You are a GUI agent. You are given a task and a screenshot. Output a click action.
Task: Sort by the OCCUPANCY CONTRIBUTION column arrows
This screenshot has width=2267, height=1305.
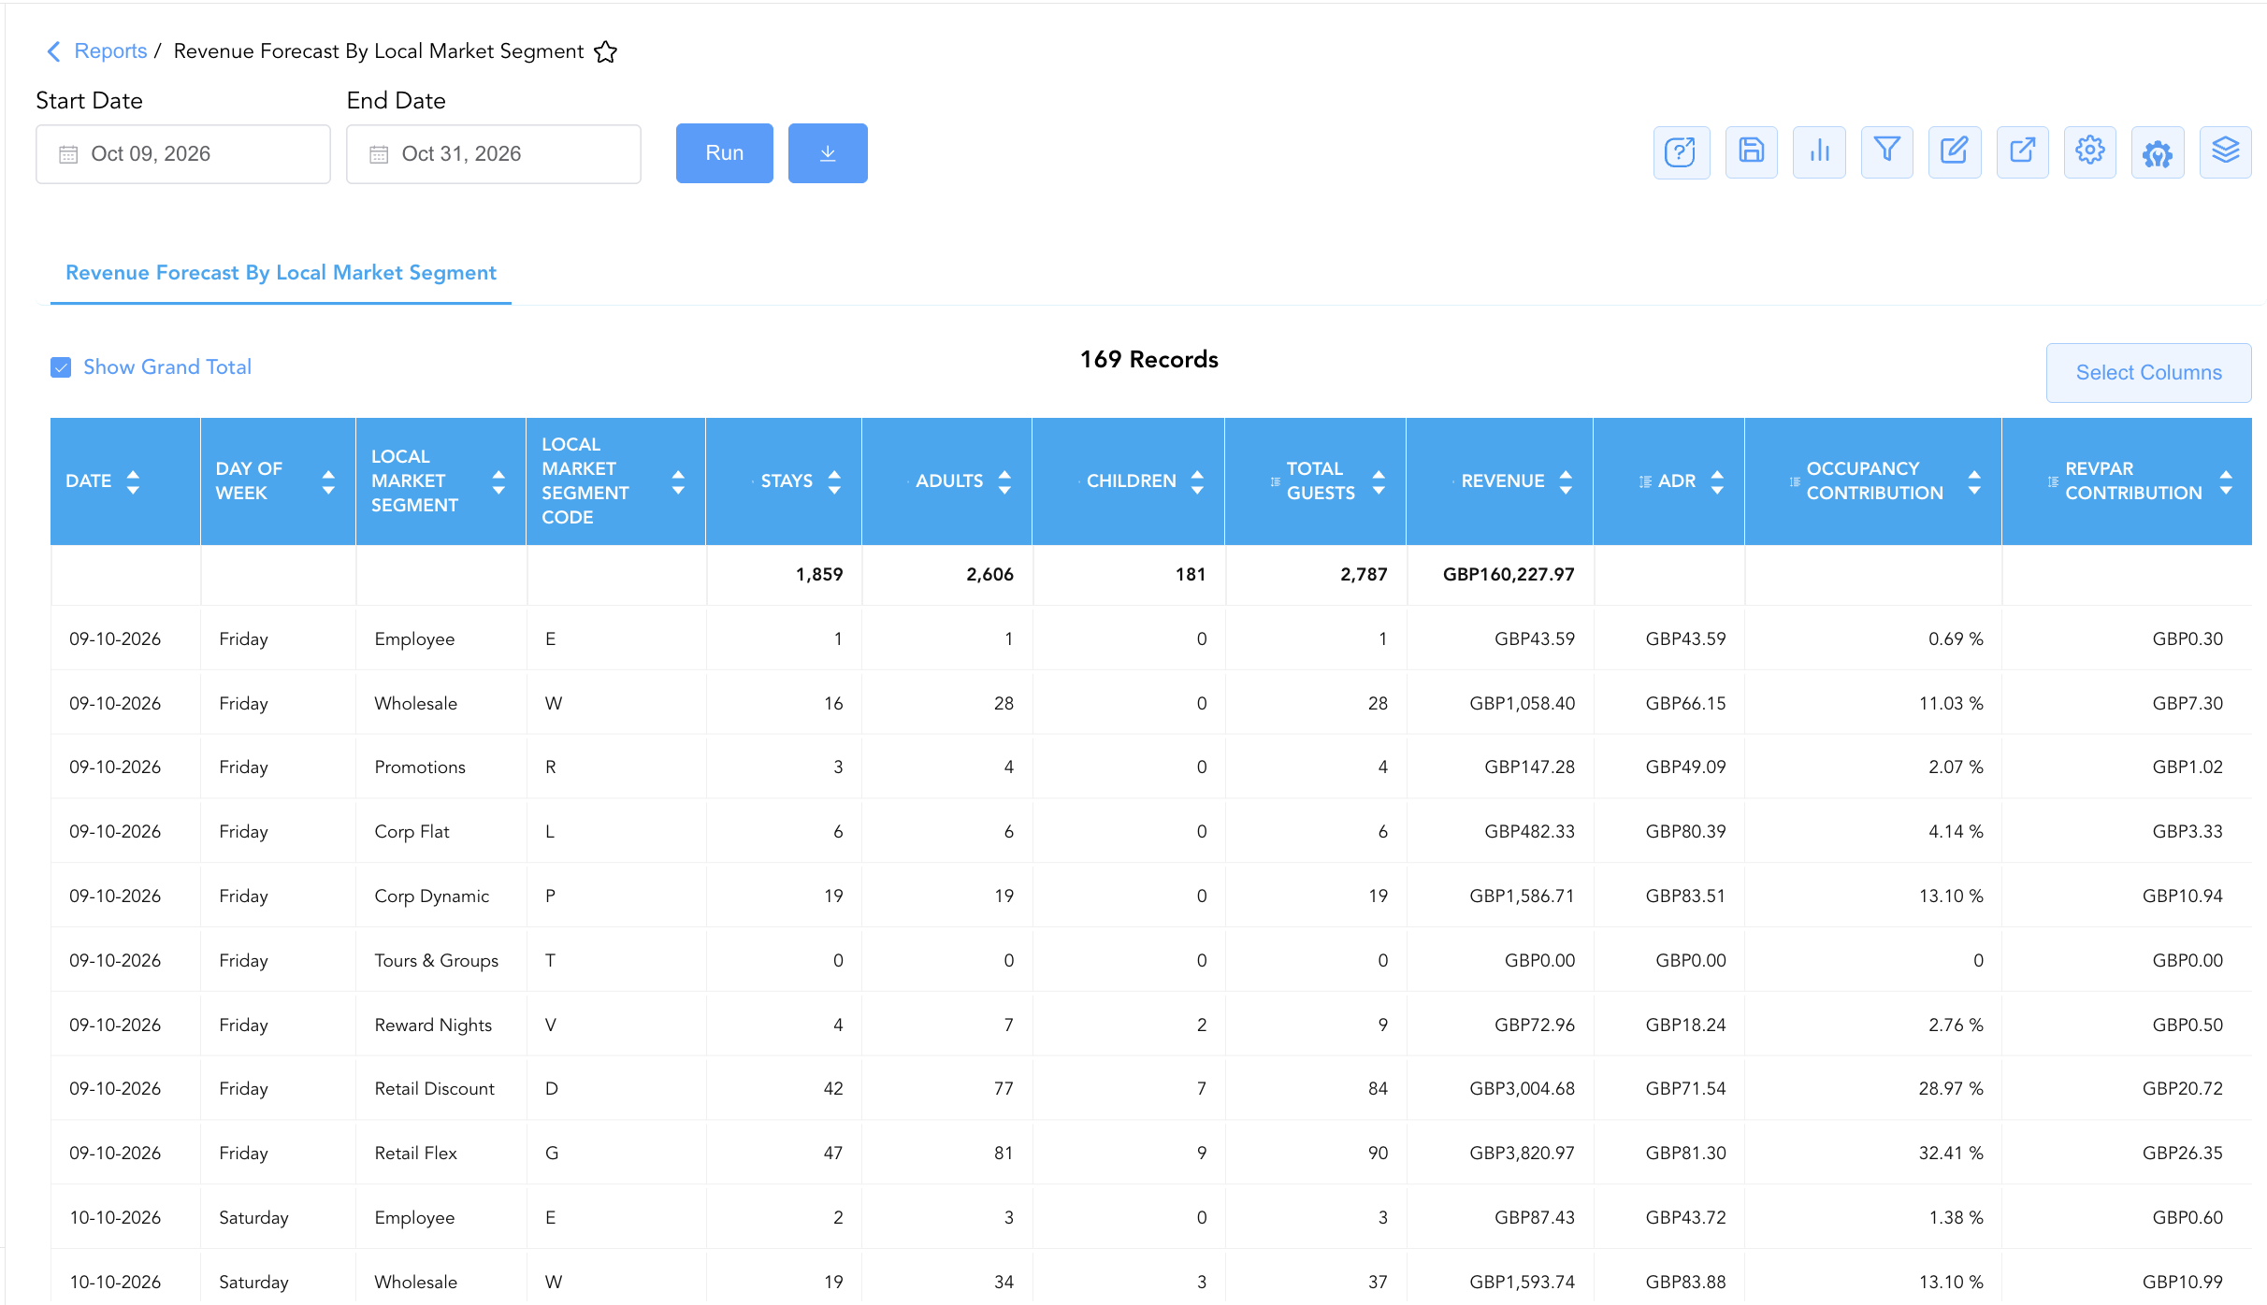click(1974, 481)
